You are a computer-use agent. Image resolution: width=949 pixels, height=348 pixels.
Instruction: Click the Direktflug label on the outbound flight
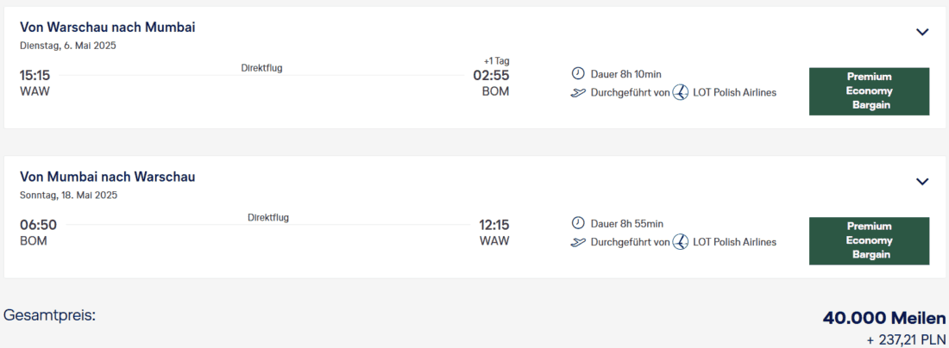pos(261,68)
